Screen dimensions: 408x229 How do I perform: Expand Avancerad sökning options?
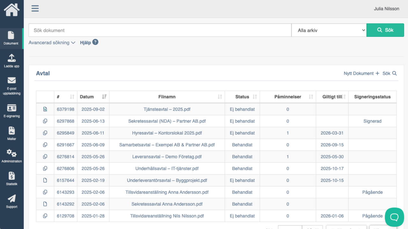pos(52,43)
